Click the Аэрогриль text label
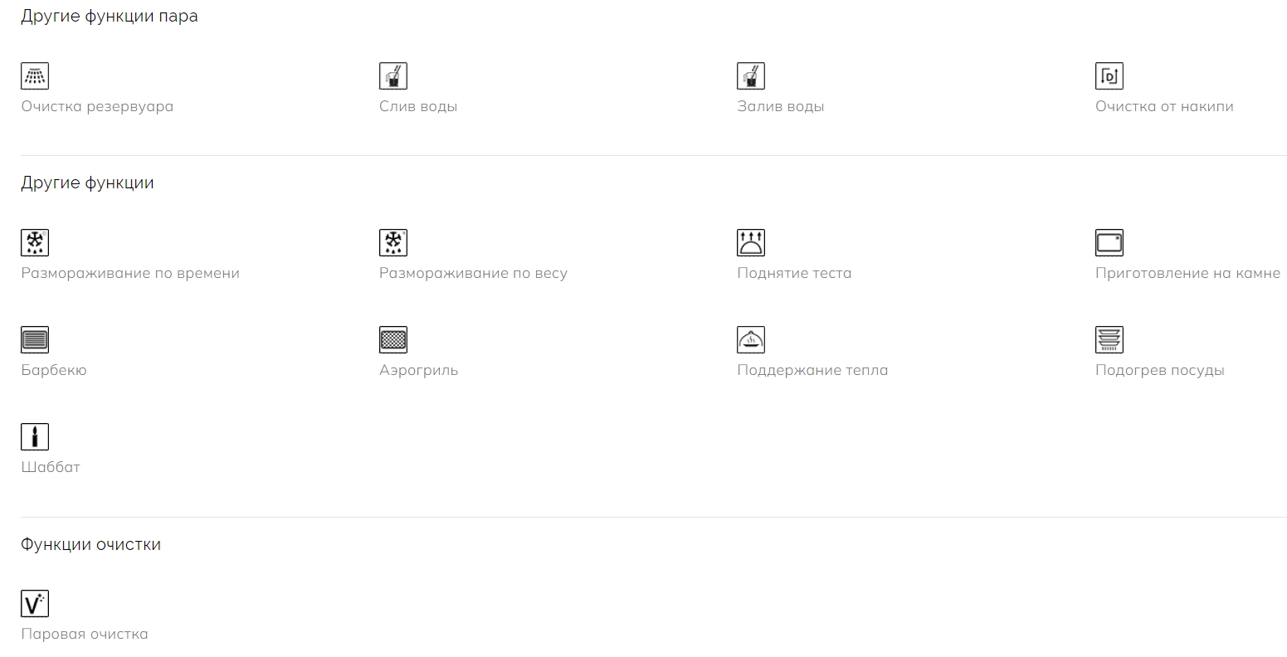1287x657 pixels. click(418, 370)
